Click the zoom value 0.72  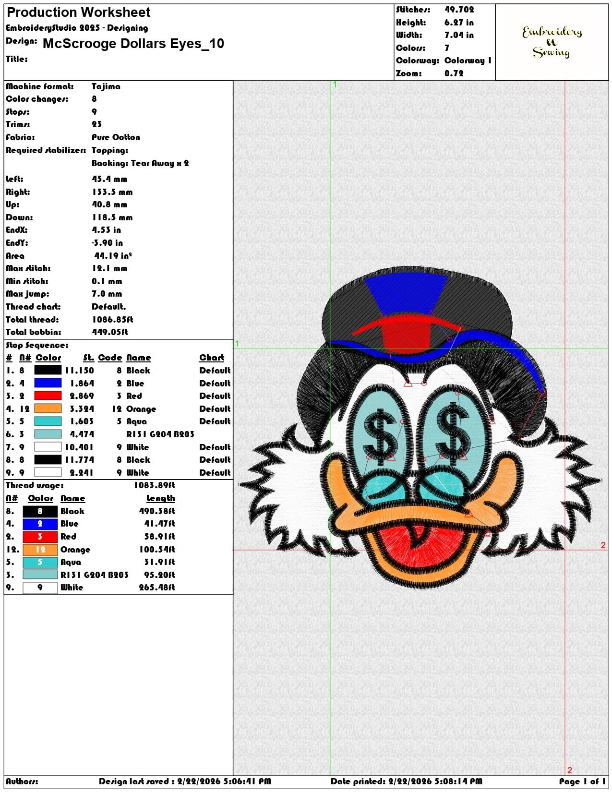pyautogui.click(x=454, y=73)
